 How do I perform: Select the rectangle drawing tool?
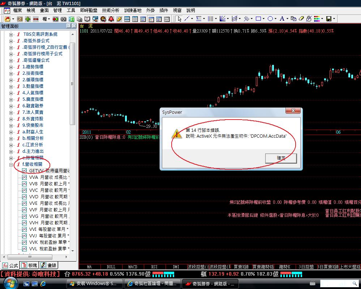(x=258, y=19)
